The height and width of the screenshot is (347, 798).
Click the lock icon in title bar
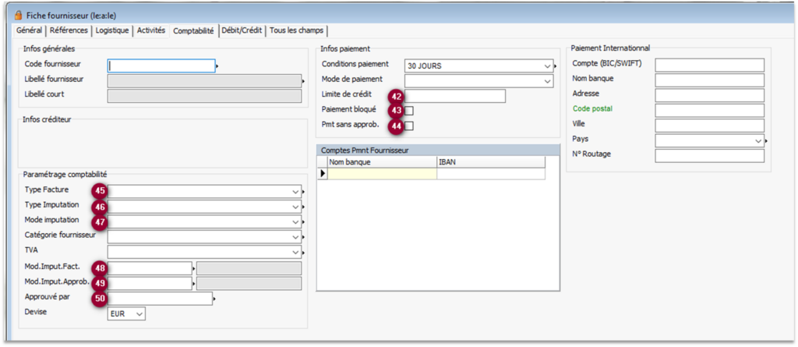(19, 15)
